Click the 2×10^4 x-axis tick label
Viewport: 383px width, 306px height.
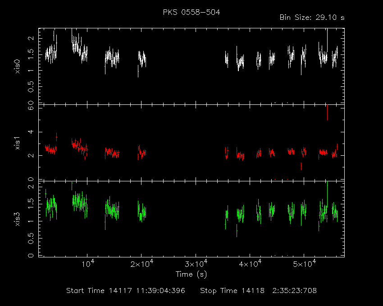[141, 264]
